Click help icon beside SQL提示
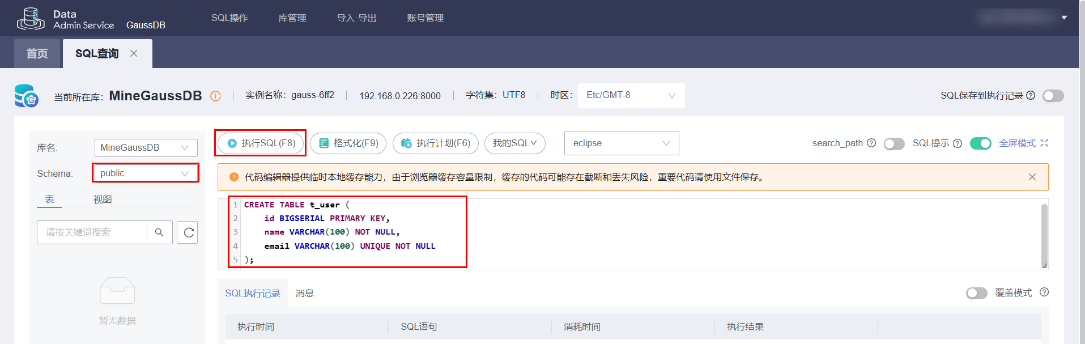 point(958,143)
